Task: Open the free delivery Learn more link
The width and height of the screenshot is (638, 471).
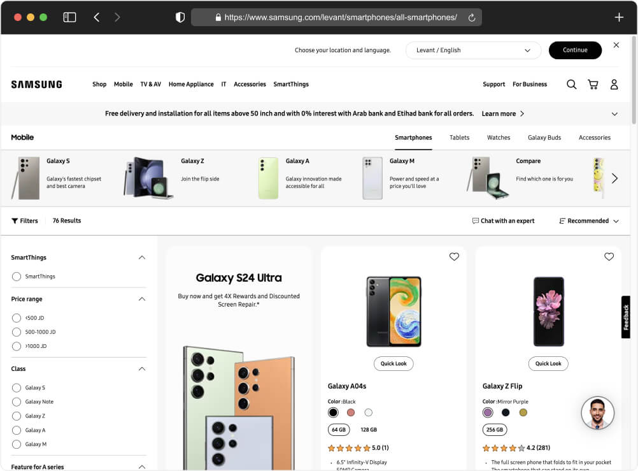Action: pyautogui.click(x=499, y=113)
